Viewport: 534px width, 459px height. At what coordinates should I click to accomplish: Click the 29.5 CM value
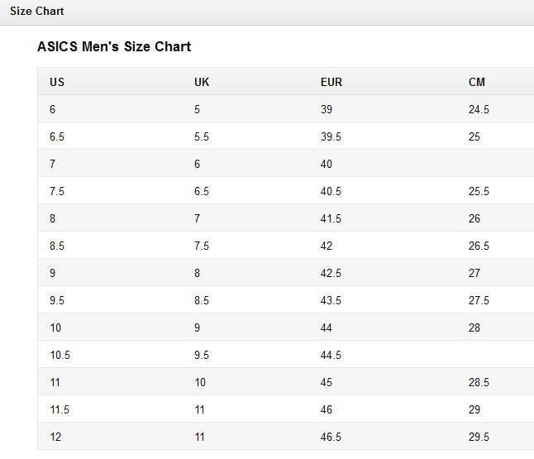coord(479,437)
